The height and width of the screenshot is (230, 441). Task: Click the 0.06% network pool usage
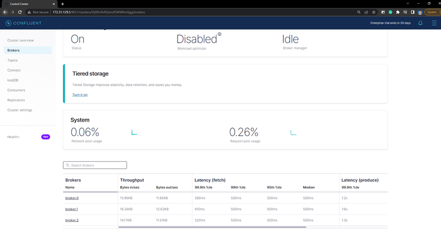85,132
